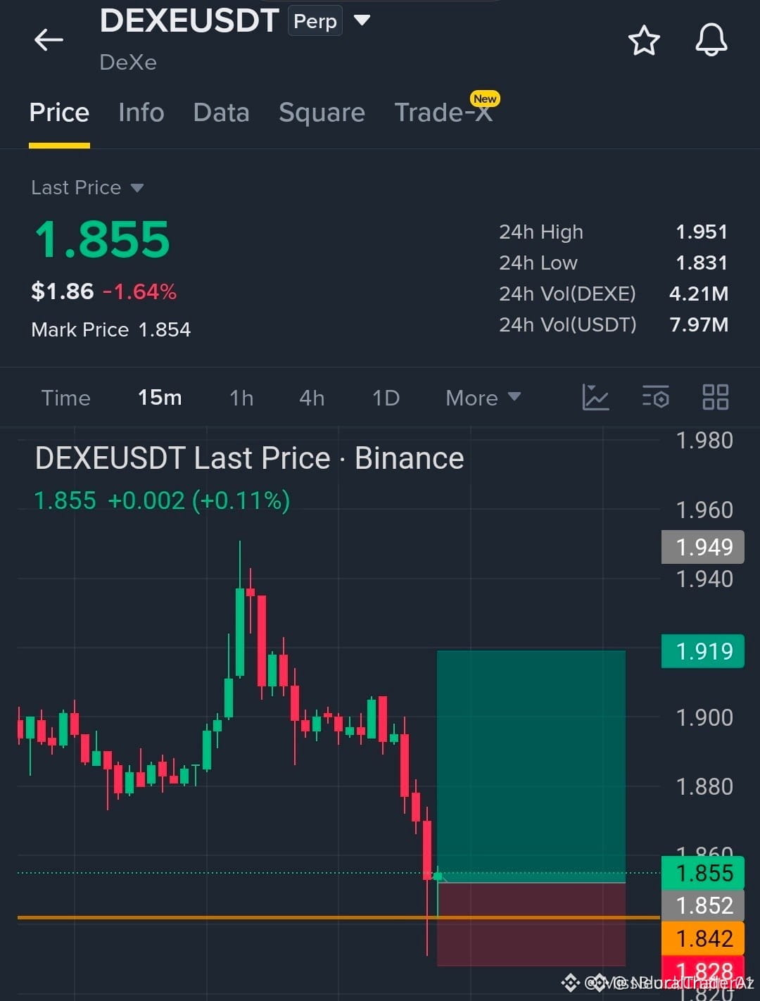This screenshot has height=1001, width=760.
Task: Click the 1.900 price axis label
Action: (704, 718)
